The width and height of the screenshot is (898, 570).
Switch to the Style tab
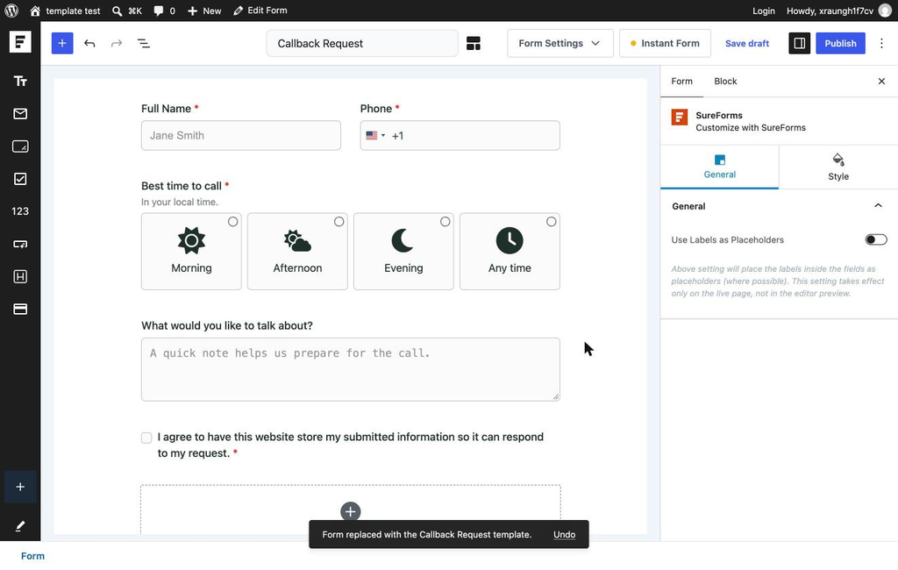pos(837,167)
